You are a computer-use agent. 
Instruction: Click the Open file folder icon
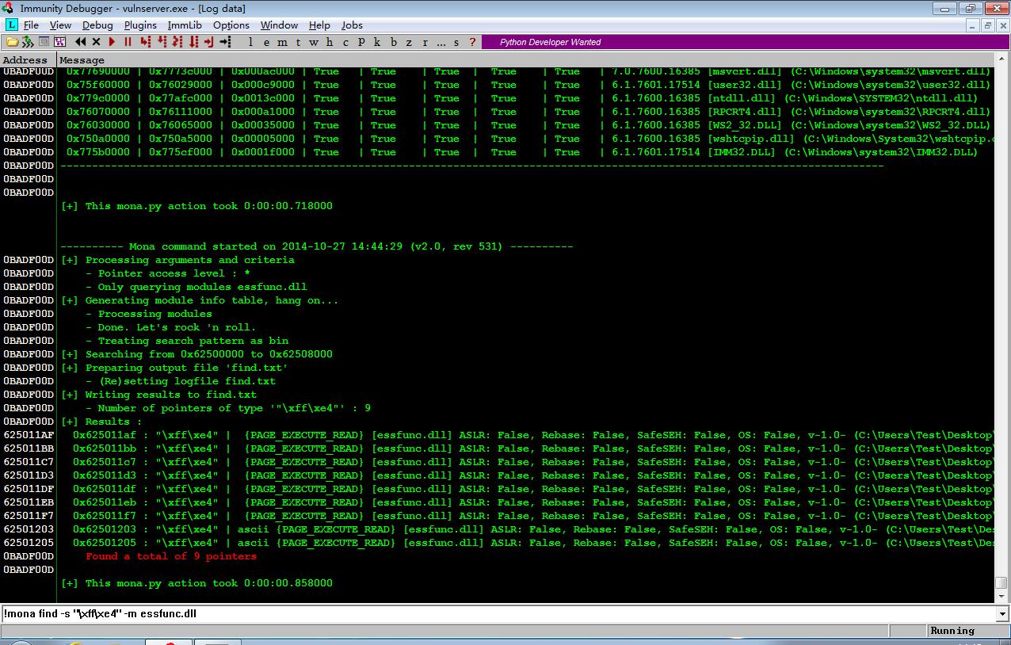[13, 42]
